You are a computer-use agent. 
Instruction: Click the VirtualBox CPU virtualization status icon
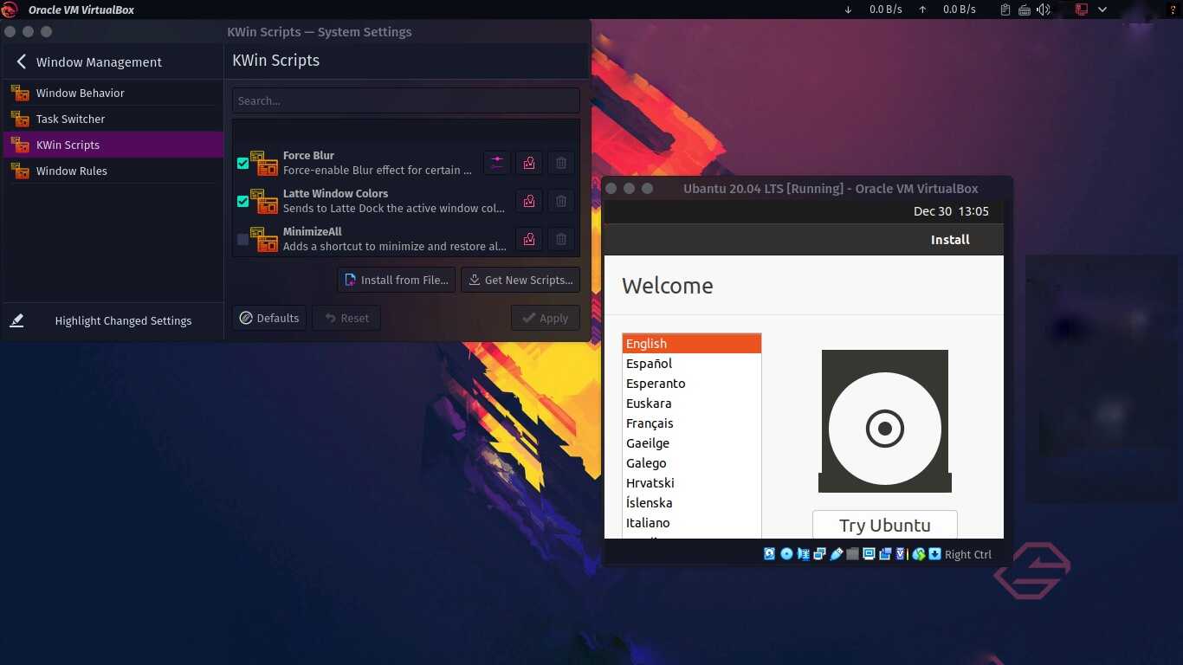click(901, 554)
